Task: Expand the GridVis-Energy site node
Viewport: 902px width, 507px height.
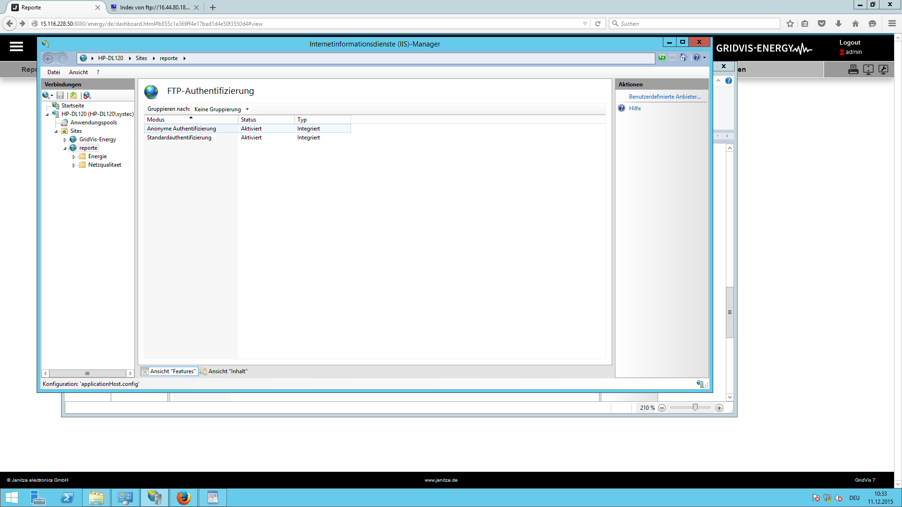Action: tap(65, 140)
